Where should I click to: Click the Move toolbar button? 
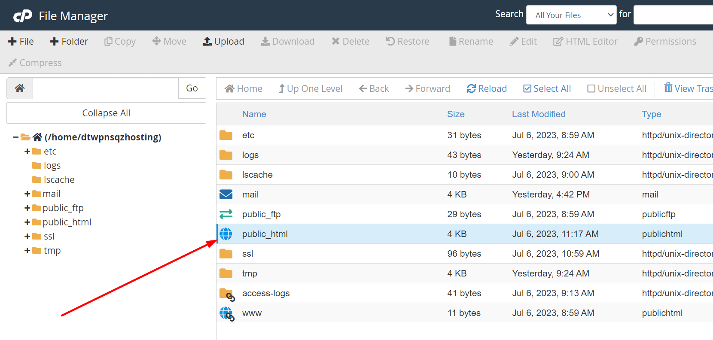tap(169, 41)
